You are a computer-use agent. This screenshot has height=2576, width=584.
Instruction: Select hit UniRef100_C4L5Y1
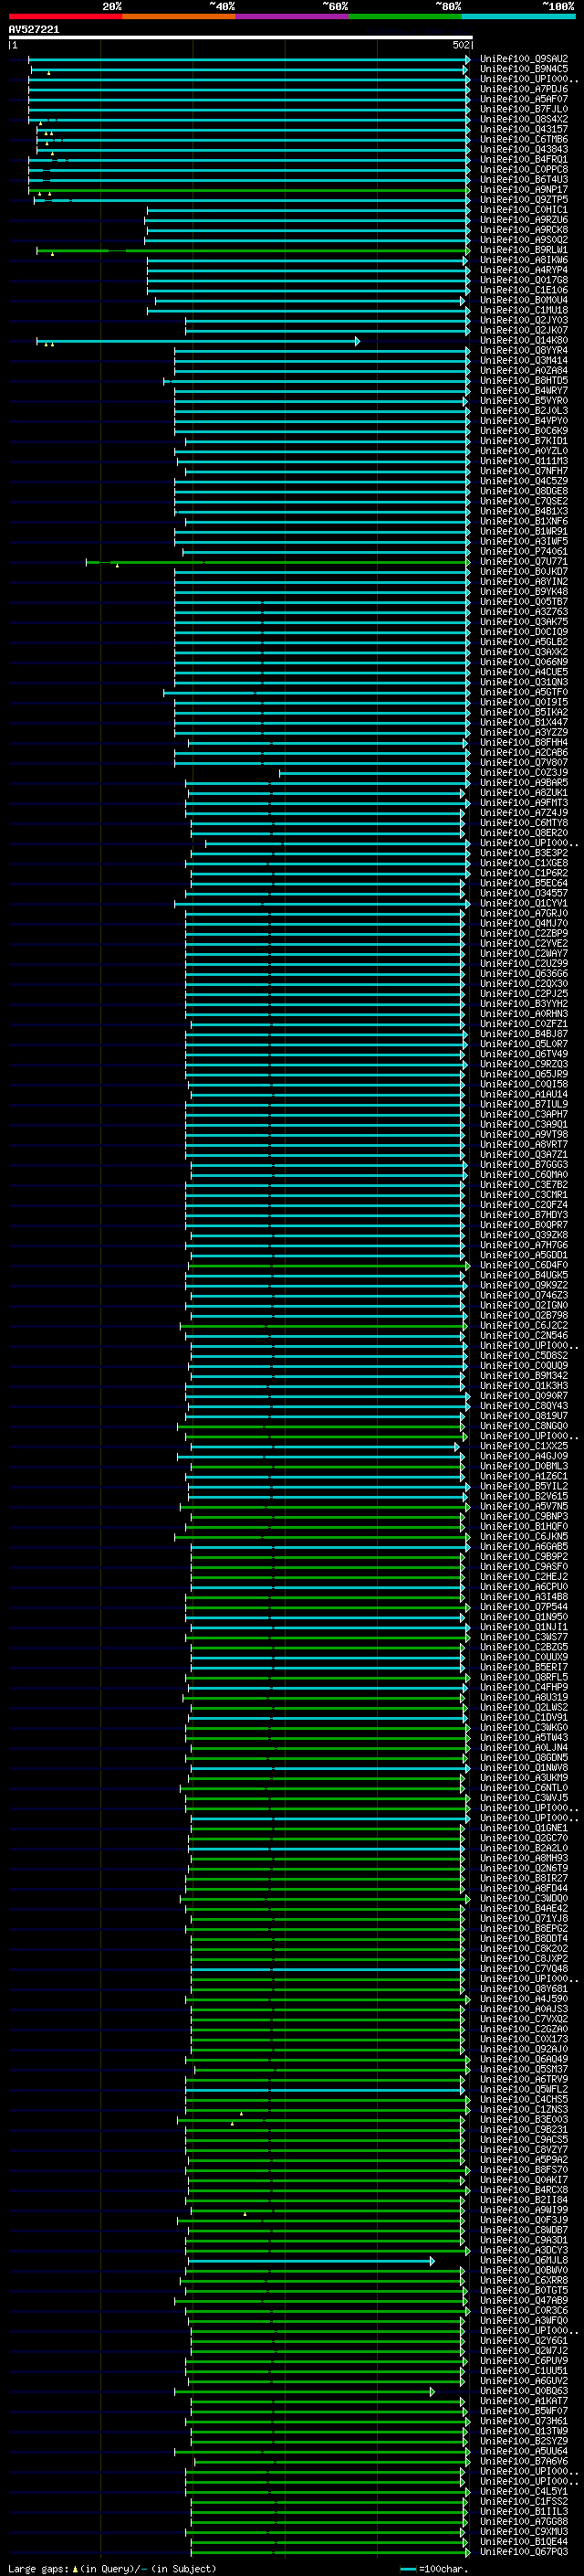tap(524, 2491)
